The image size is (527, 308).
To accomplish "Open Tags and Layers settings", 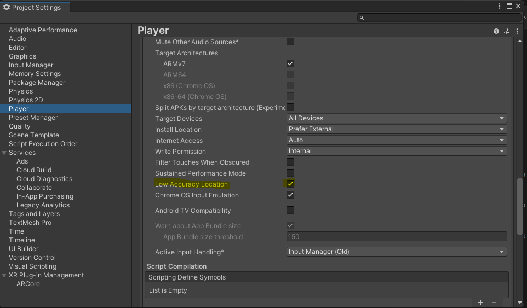I will (35, 214).
